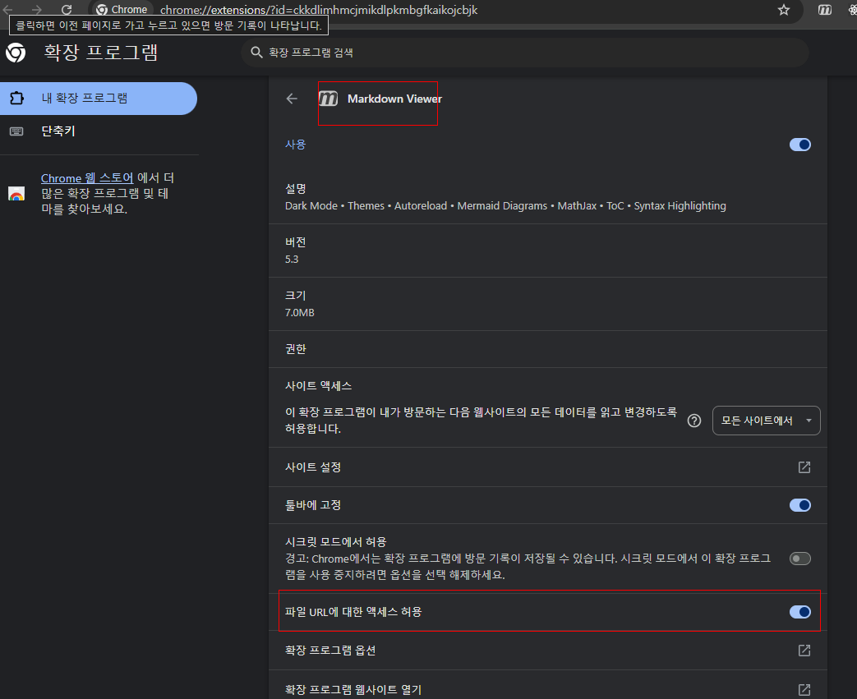The image size is (857, 699).
Task: Click the browser back arrow button
Action: click(7, 9)
